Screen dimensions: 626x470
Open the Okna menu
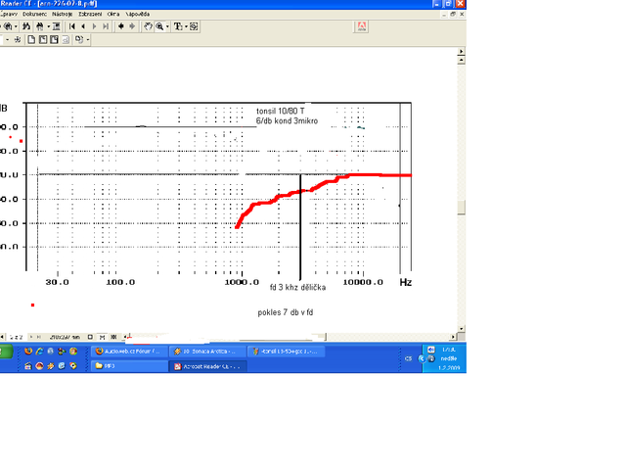(x=113, y=14)
